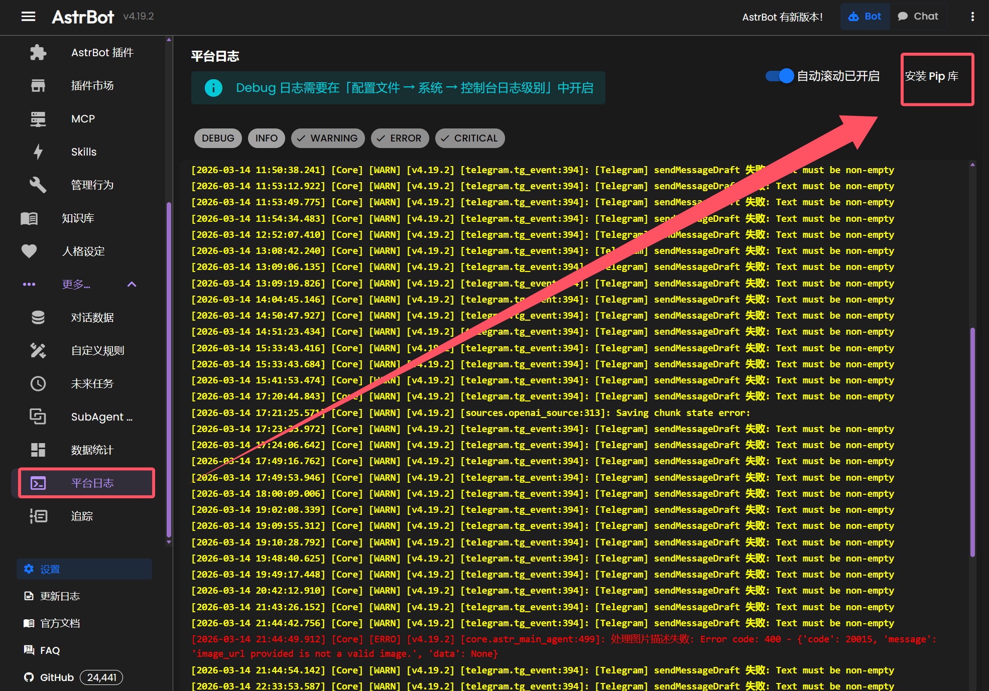Image resolution: width=989 pixels, height=691 pixels.
Task: Click the 管理行为 wrench icon
Action: (x=38, y=185)
